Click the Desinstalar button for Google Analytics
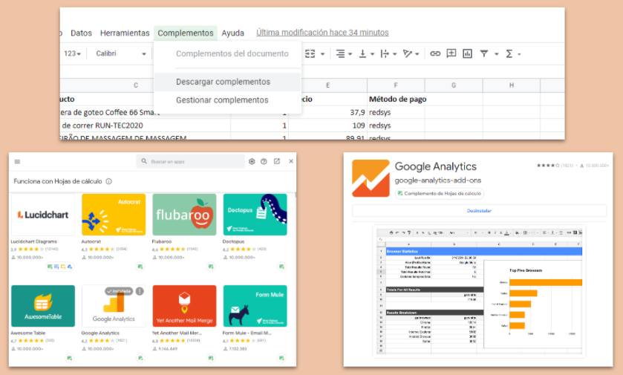623x375 pixels. 479,211
